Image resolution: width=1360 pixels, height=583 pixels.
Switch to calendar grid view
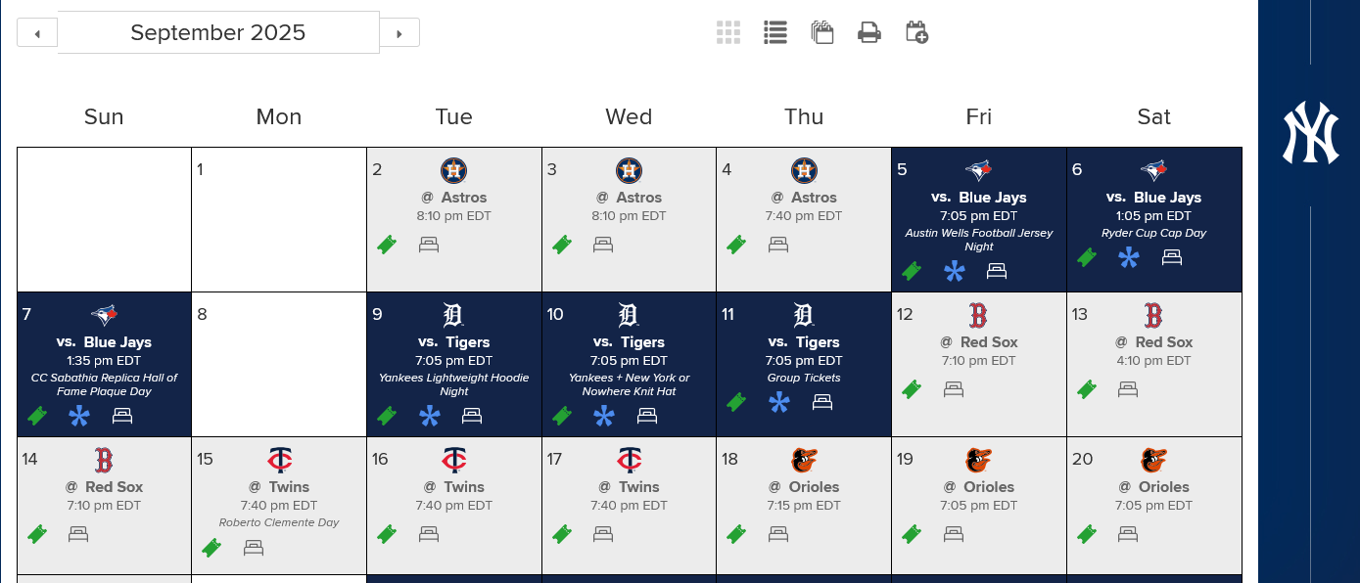click(x=727, y=32)
